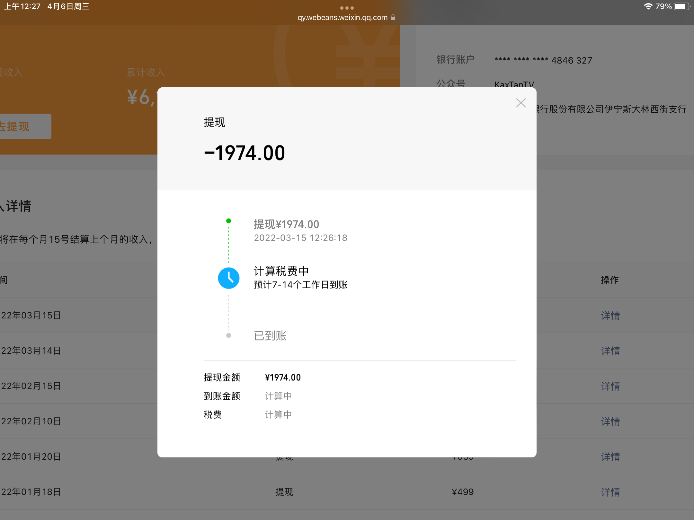
Task: Open 详情 for 2022年03月15日 row
Action: tap(610, 316)
